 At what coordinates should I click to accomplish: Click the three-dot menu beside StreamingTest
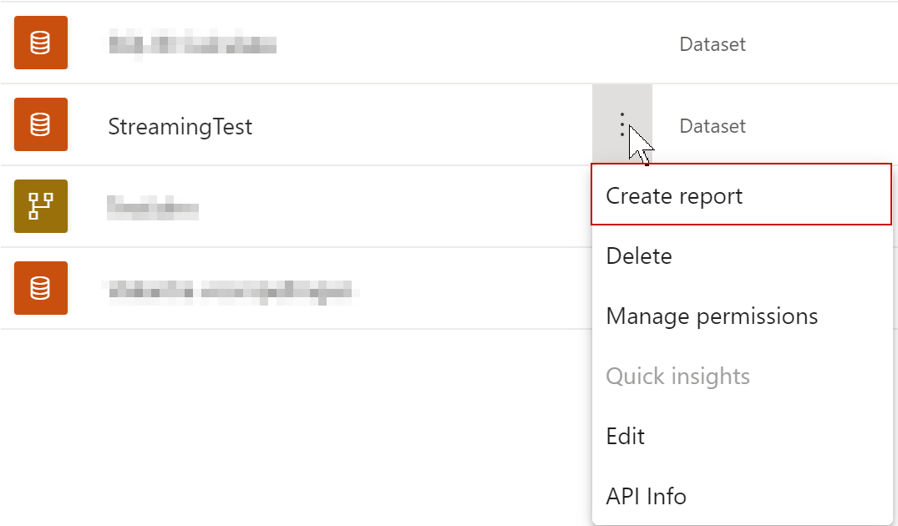click(x=623, y=125)
